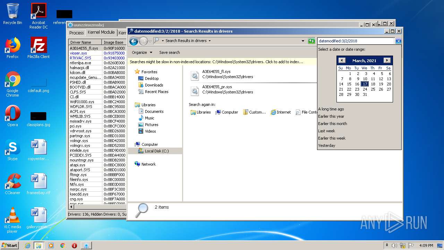Launch Internet Explorer from the taskbar
Viewport: 444px width, 250px height.
(27, 245)
